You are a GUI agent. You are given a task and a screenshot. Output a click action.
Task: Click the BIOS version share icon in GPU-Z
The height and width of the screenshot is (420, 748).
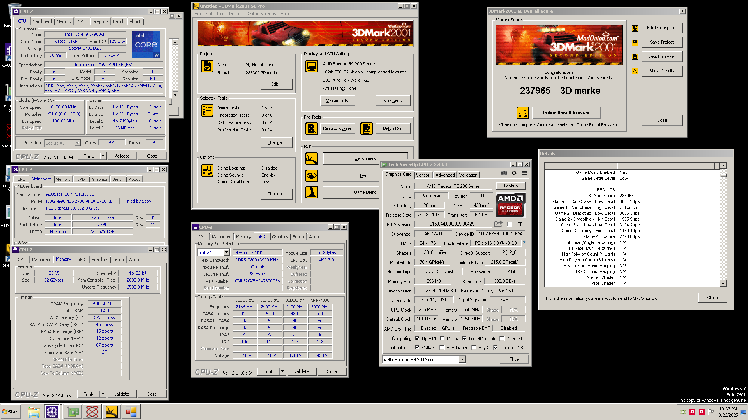(498, 224)
